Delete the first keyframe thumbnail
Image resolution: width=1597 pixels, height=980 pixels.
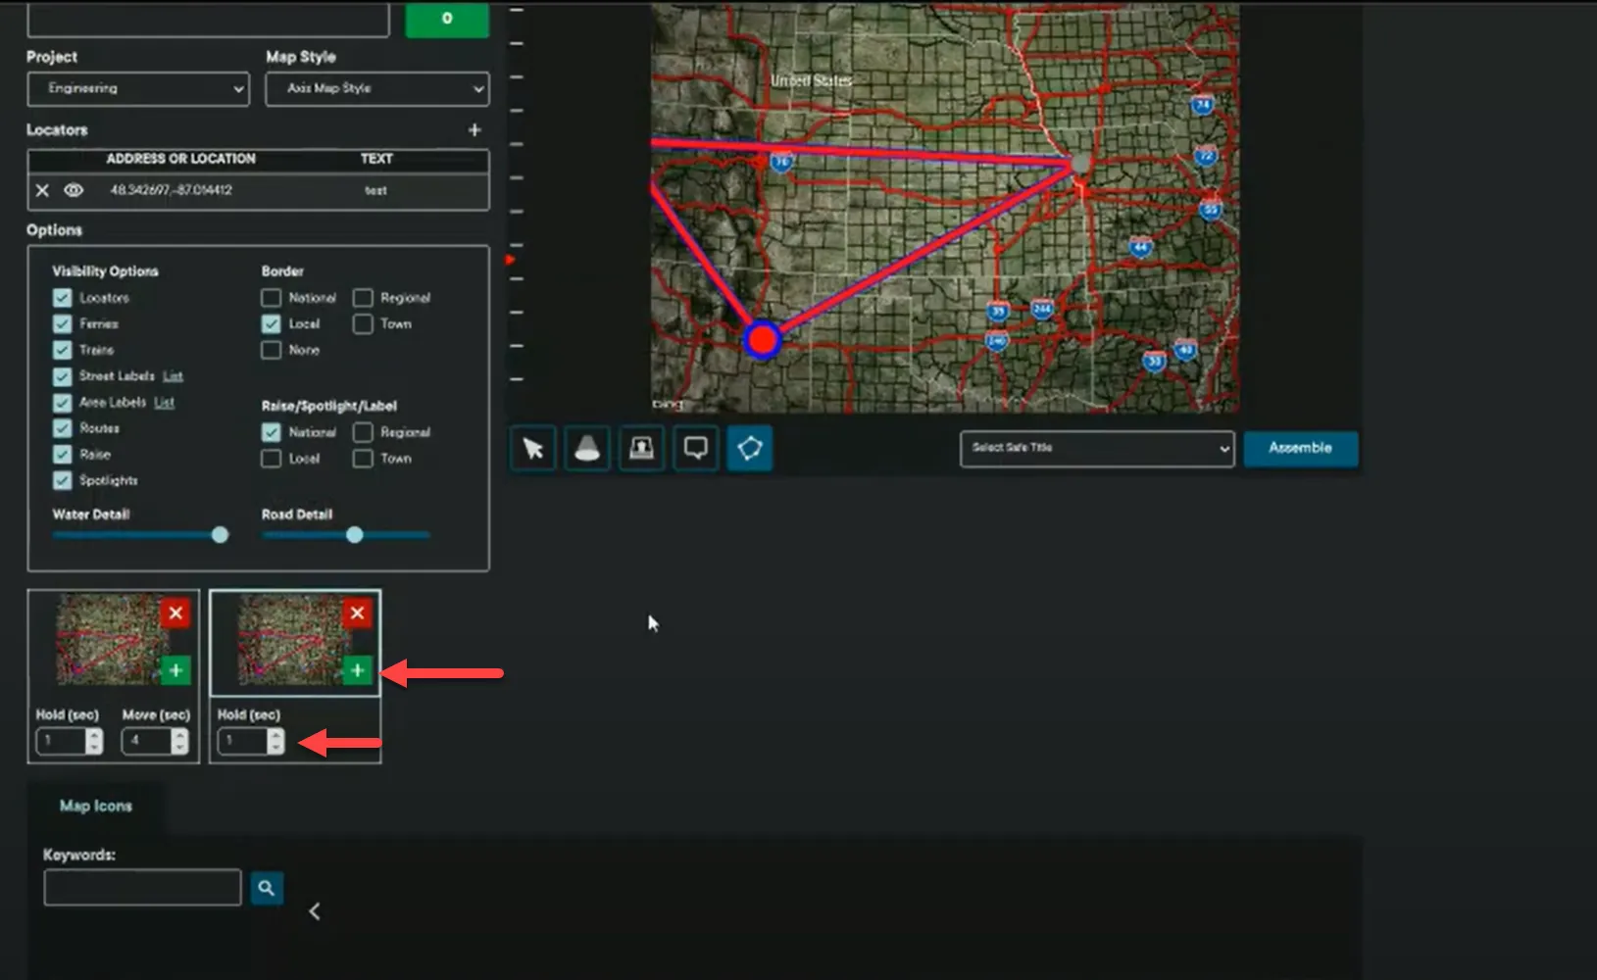pyautogui.click(x=175, y=613)
